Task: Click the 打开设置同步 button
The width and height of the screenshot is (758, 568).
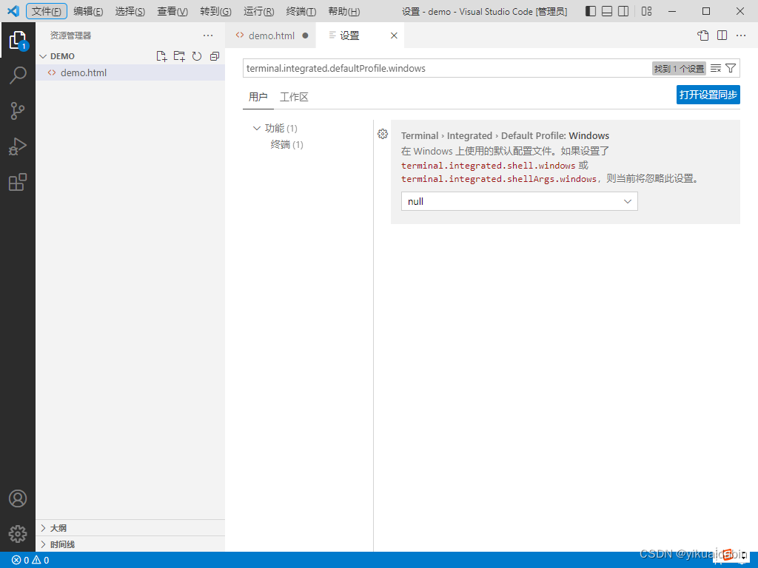Action: click(708, 95)
